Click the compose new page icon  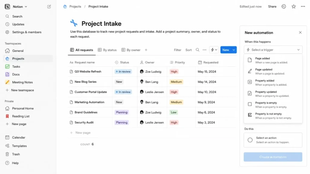49,7
